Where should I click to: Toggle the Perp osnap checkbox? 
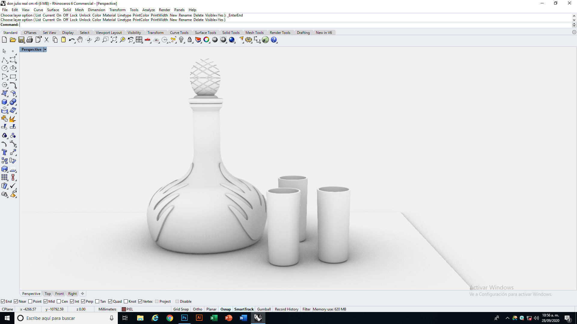click(x=83, y=301)
